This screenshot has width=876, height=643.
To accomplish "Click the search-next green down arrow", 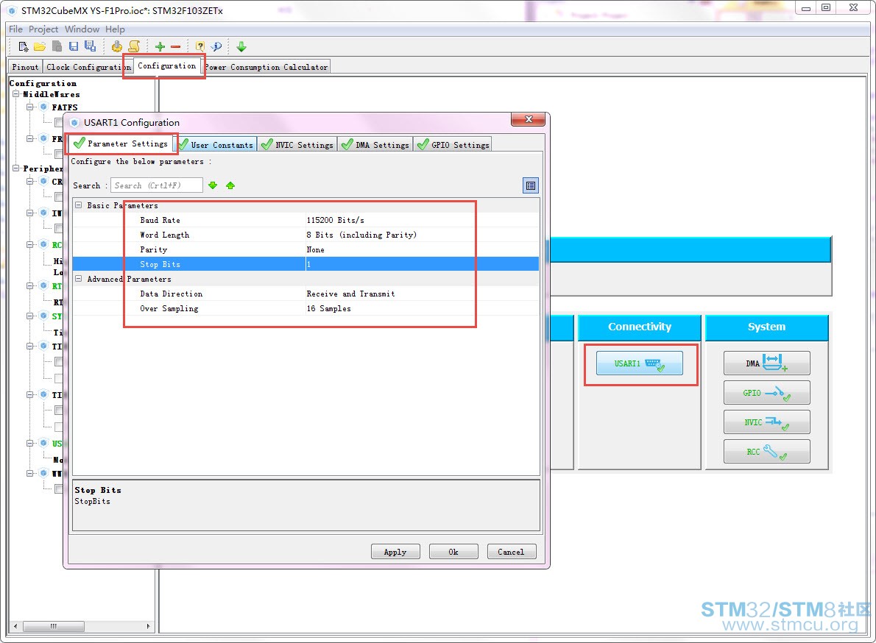I will click(x=212, y=185).
